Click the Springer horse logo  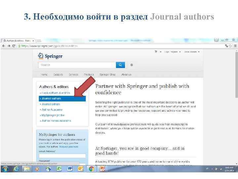pyautogui.click(x=41, y=56)
